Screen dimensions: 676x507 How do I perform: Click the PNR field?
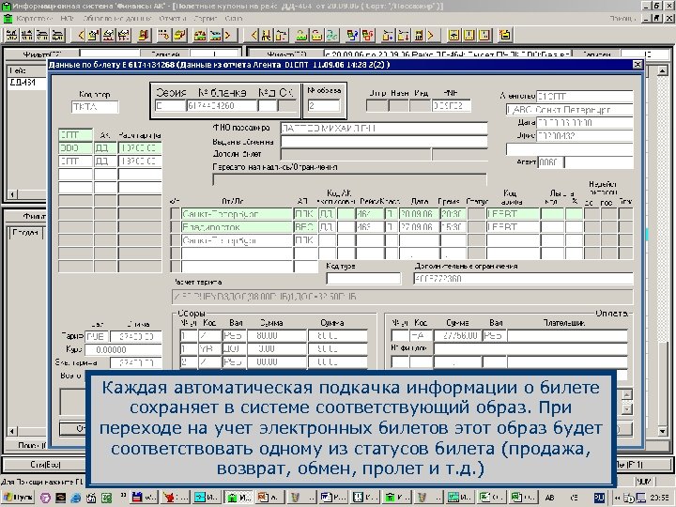coord(452,105)
